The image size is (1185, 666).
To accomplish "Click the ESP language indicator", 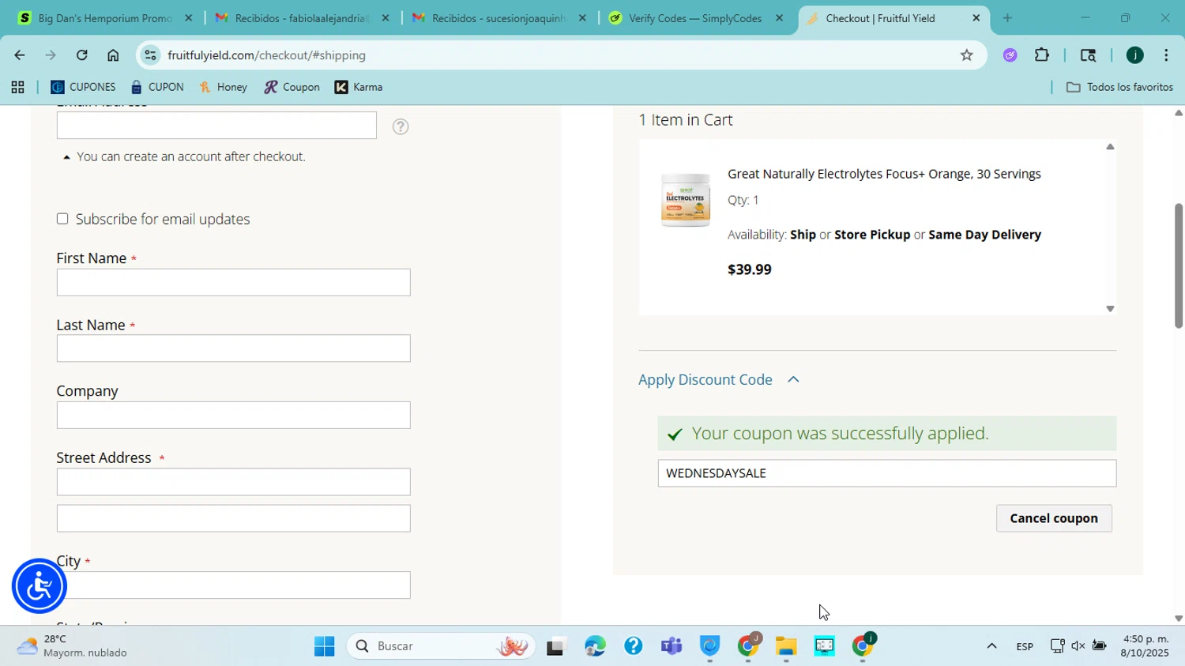I will coord(1025,646).
